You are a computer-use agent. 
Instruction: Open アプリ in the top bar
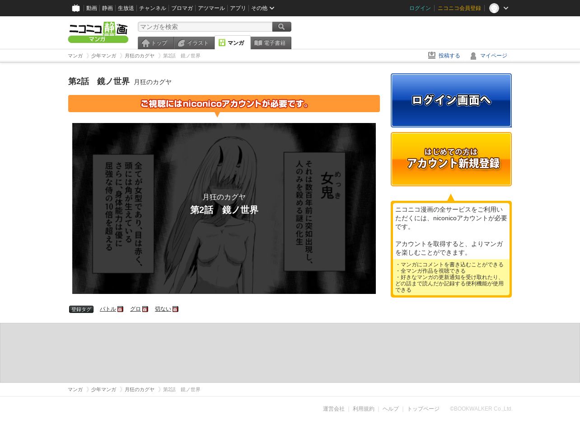tap(238, 8)
